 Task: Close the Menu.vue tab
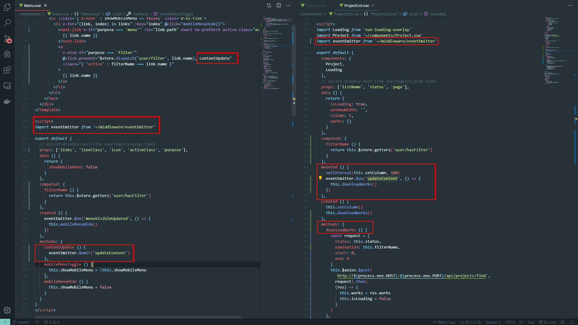[45, 5]
